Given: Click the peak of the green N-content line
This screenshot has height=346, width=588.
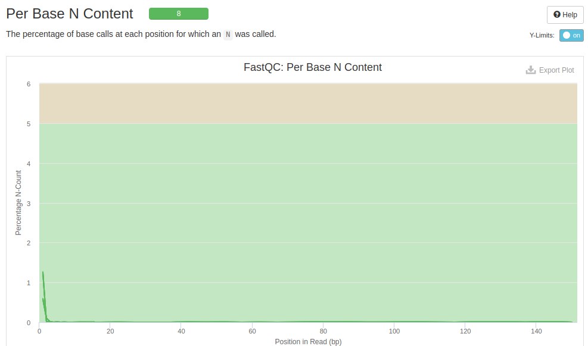Looking at the screenshot, I should [43, 272].
